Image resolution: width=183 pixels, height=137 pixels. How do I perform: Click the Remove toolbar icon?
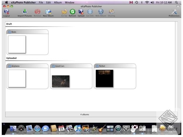tap(38, 13)
